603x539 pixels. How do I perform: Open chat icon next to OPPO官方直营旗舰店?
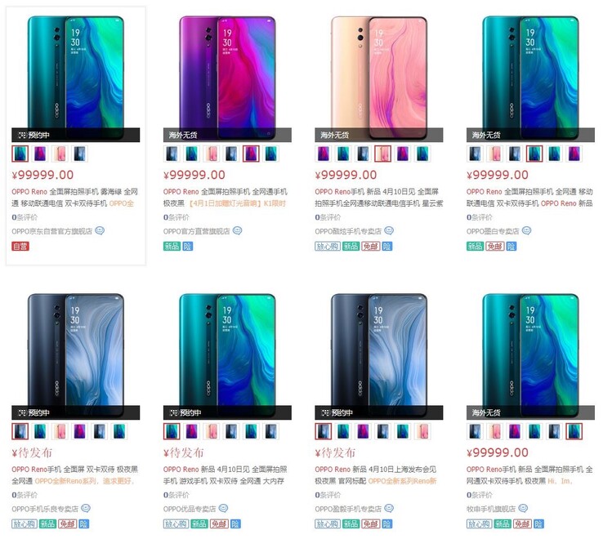coord(237,230)
